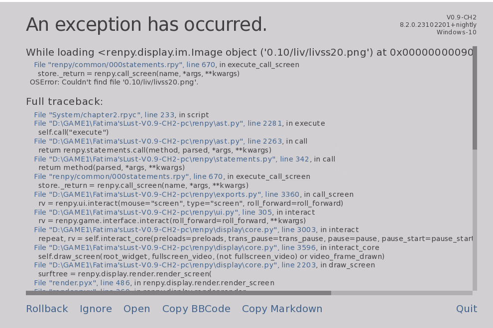Click the Rollback button

click(x=47, y=309)
